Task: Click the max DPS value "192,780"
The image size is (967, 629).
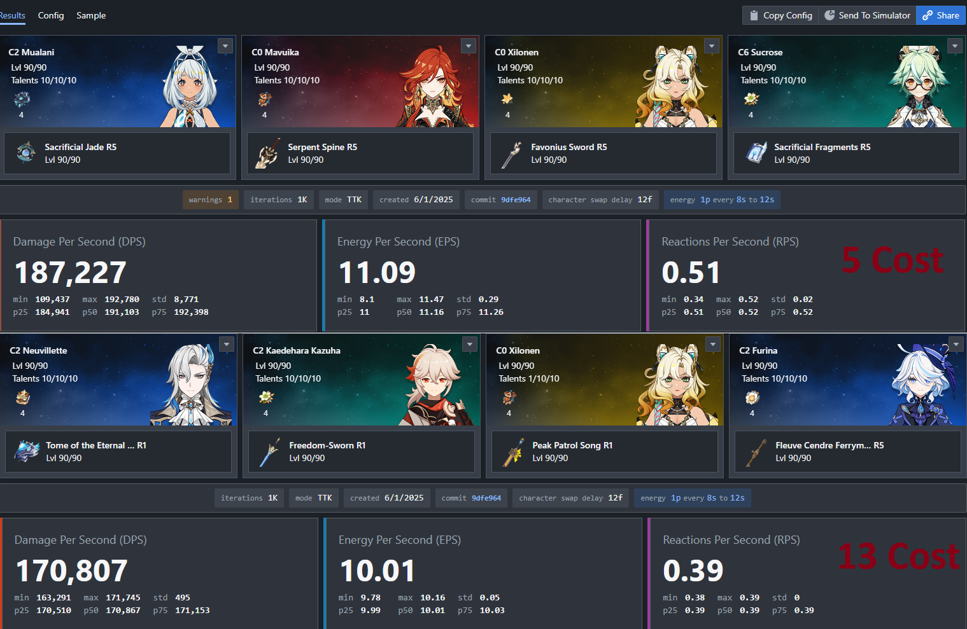Action: [x=122, y=300]
